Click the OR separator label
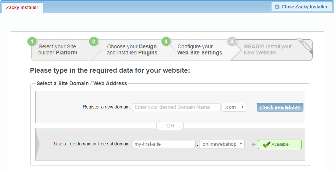This screenshot has height=172, width=335. click(170, 126)
